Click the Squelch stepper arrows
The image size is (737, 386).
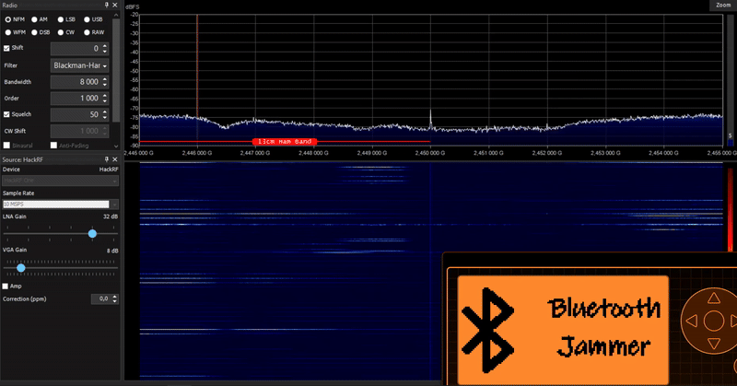pyautogui.click(x=105, y=115)
